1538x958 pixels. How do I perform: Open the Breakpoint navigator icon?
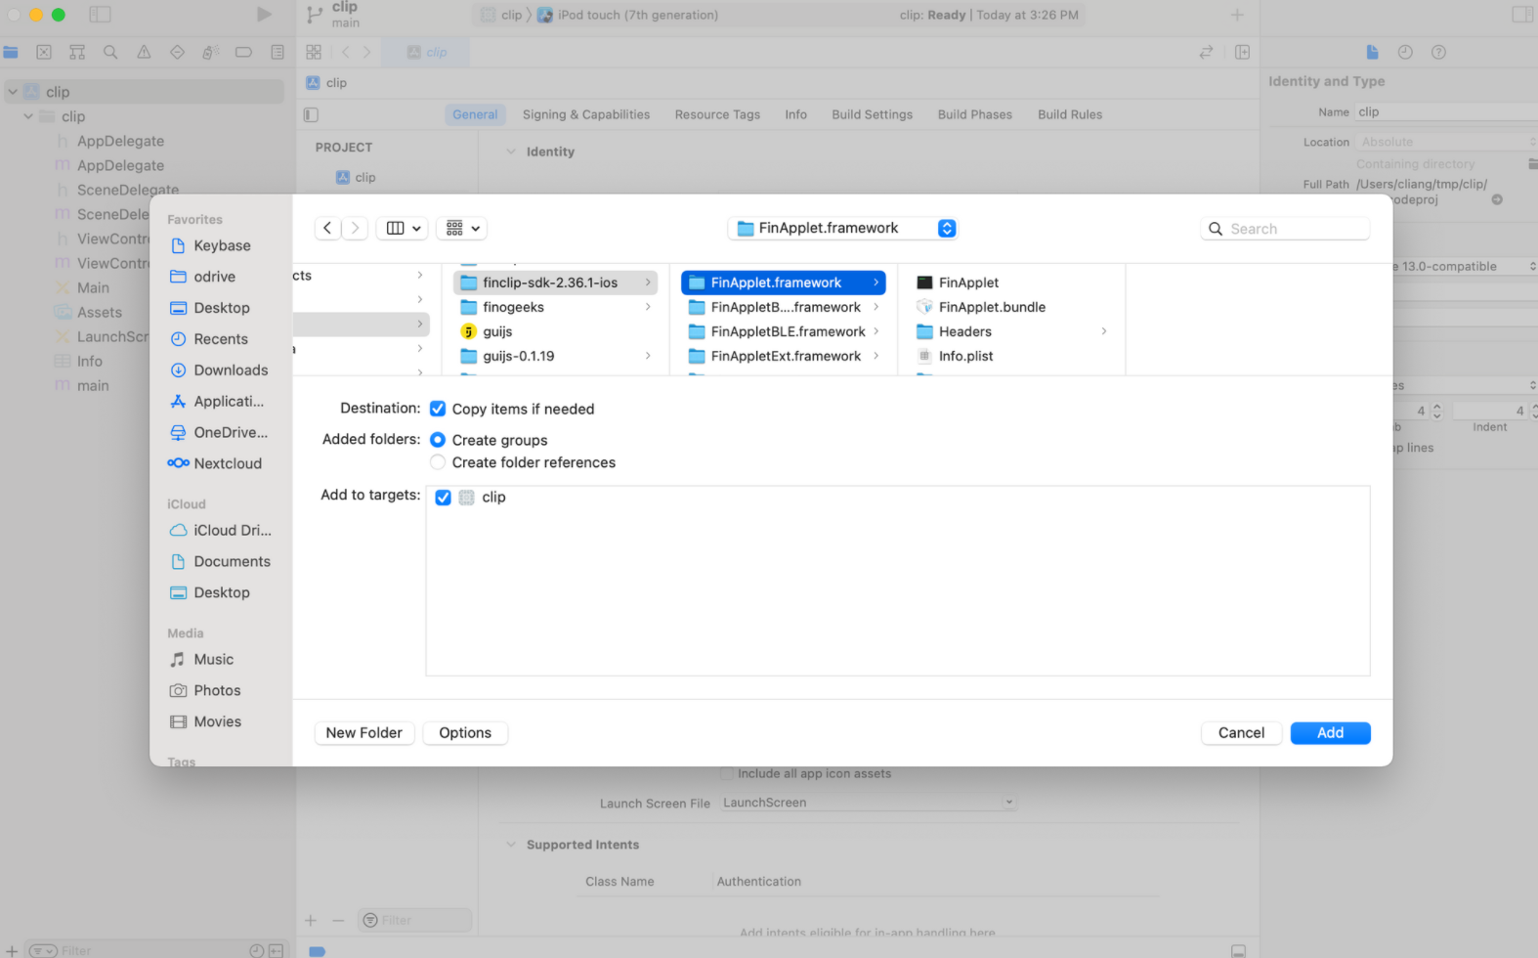(x=244, y=53)
